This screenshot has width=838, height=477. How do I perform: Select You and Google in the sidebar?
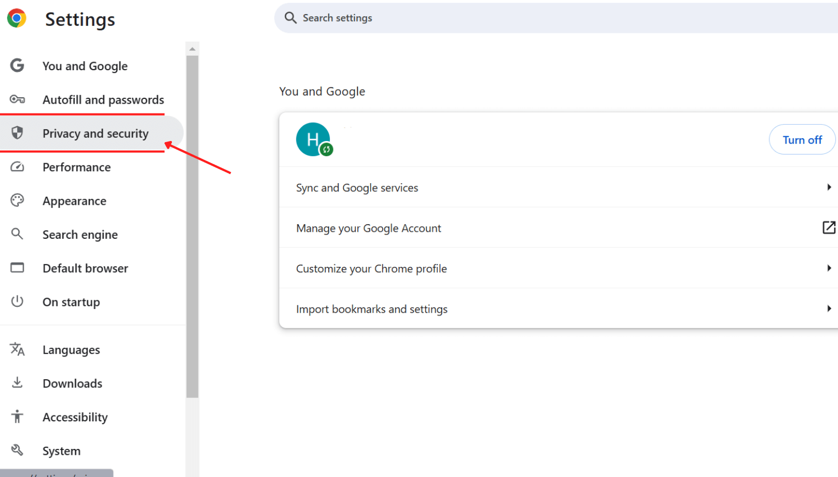tap(85, 65)
